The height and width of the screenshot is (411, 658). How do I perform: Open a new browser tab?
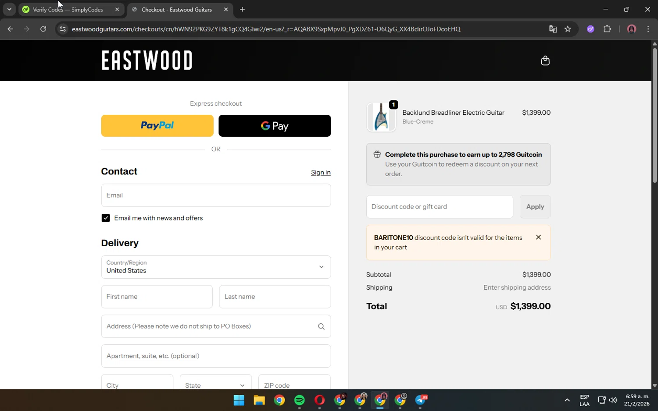pos(242,9)
